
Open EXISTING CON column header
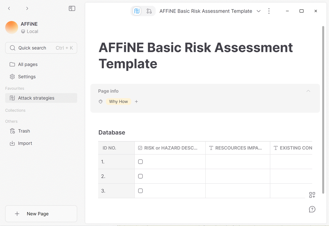pyautogui.click(x=291, y=148)
